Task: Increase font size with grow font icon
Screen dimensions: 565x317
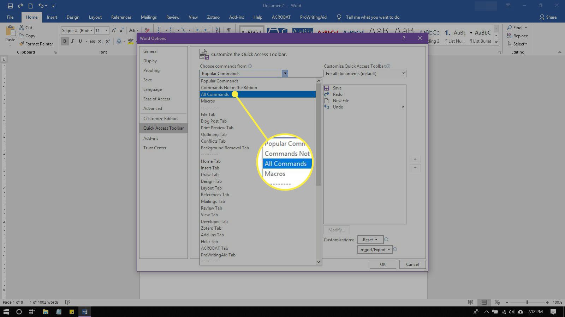Action: tap(114, 31)
